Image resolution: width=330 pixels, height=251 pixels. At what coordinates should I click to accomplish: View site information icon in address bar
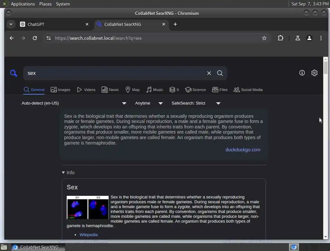click(49, 38)
